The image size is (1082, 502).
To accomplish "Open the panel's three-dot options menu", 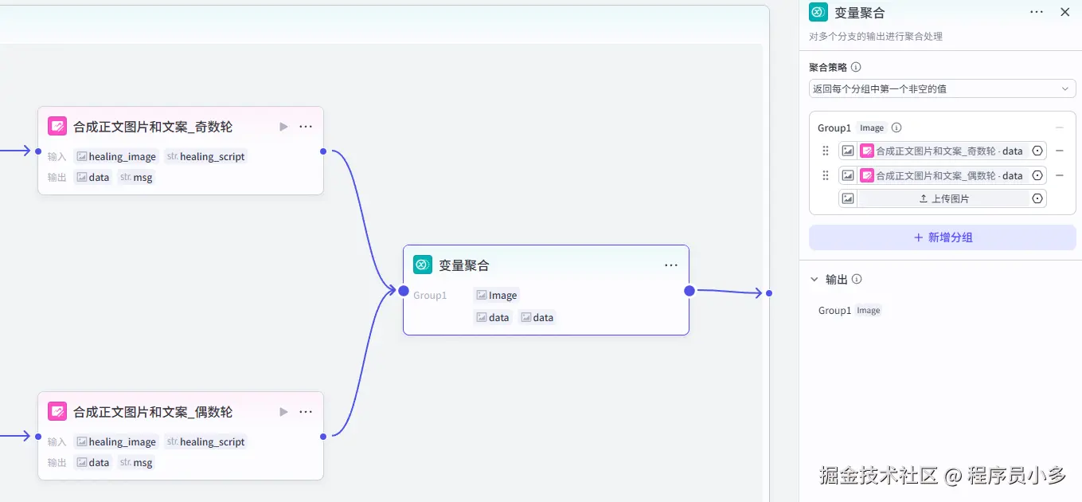I will pos(1037,11).
